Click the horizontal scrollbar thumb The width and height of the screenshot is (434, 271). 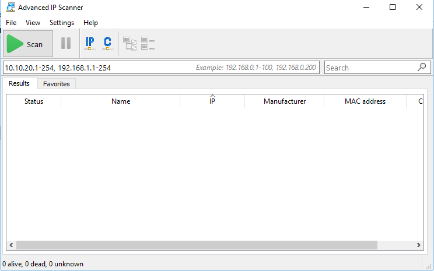point(197,245)
